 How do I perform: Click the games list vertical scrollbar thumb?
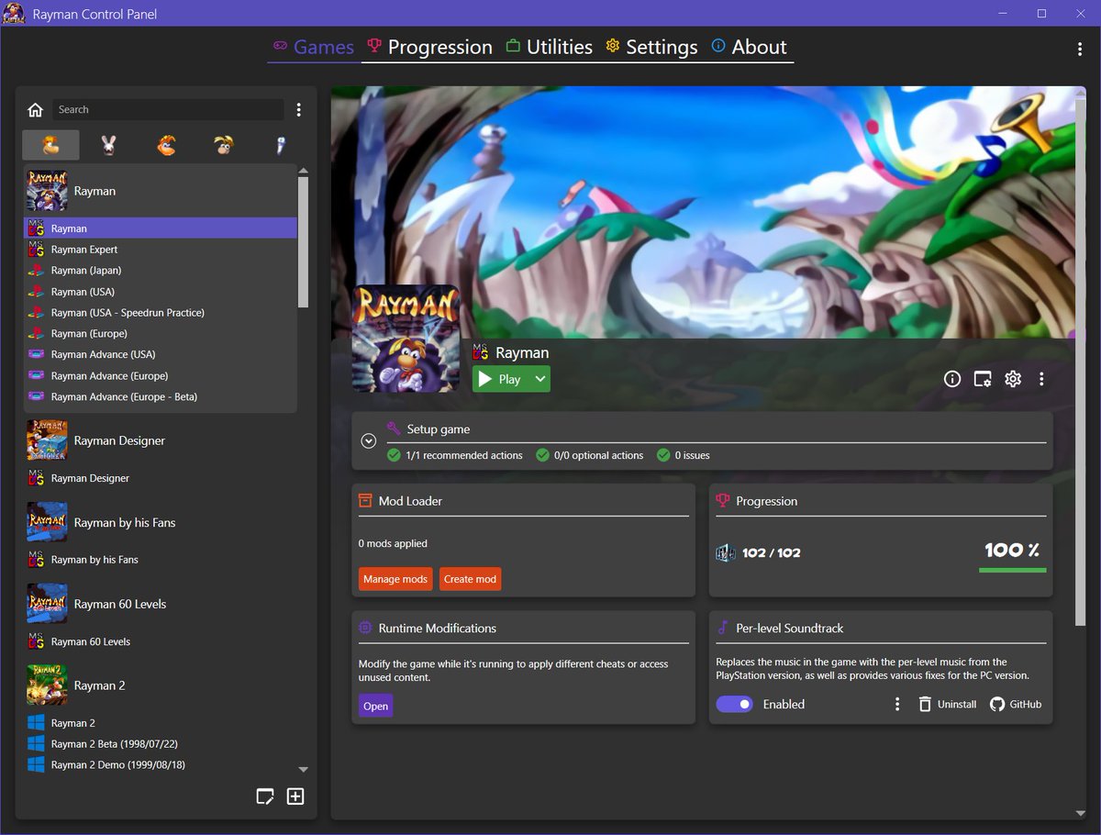tap(304, 242)
